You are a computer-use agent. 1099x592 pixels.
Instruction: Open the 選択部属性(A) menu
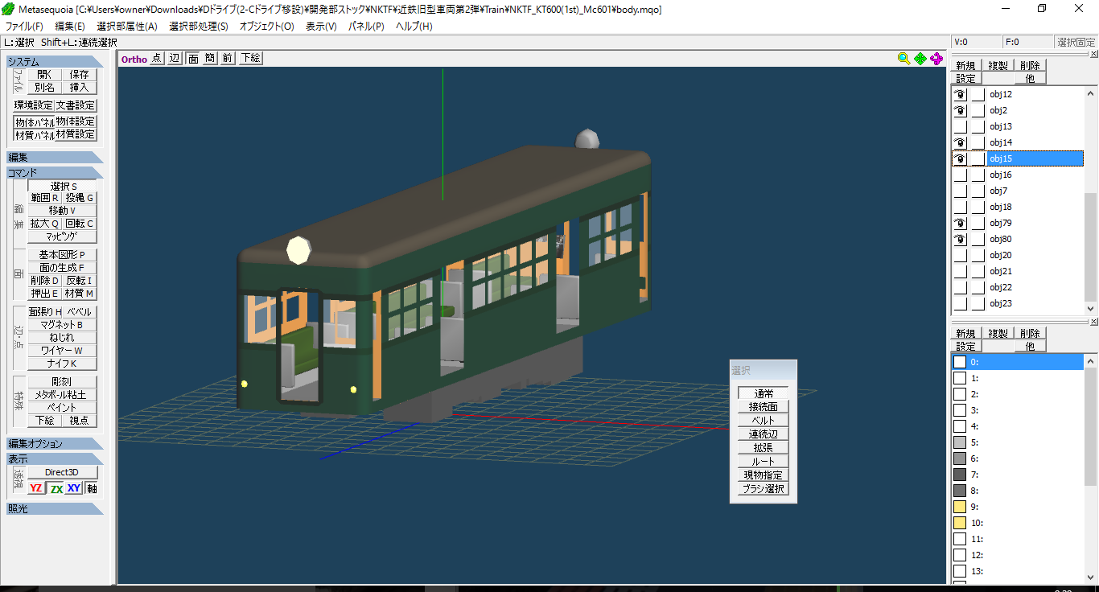pyautogui.click(x=127, y=27)
